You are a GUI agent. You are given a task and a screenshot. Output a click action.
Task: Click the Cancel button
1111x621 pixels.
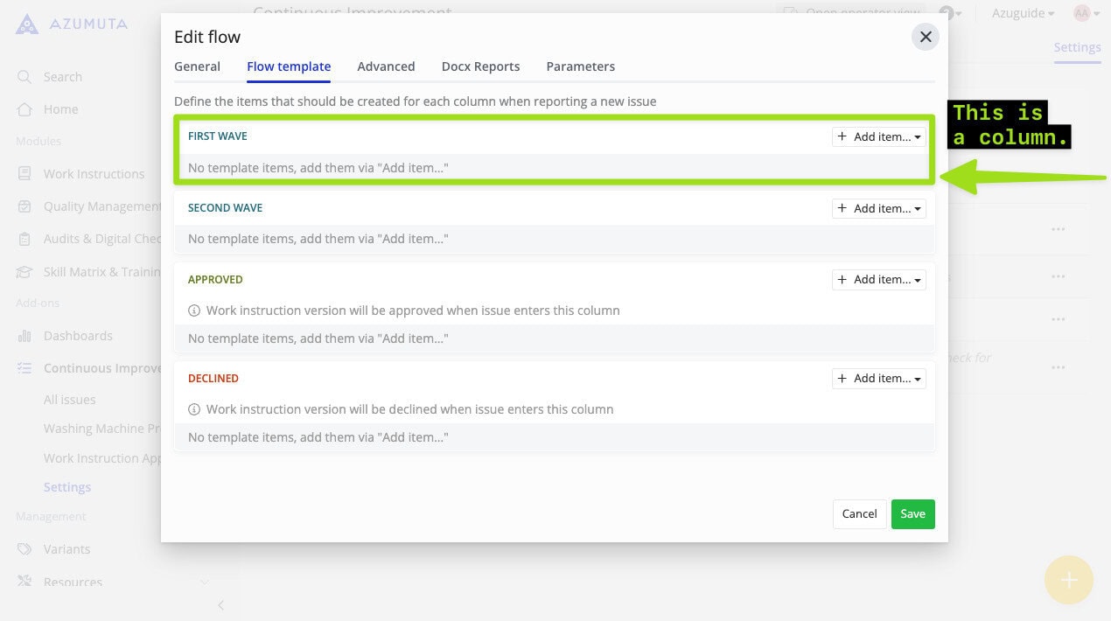pyautogui.click(x=859, y=514)
